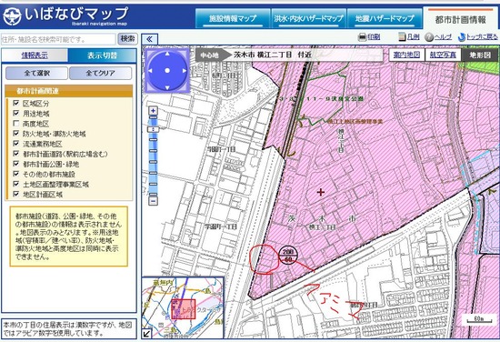Viewport: 500px width, 342px height.
Task: Toggle the 土地区画整理事業区域 checkbox
Action: pos(16,184)
